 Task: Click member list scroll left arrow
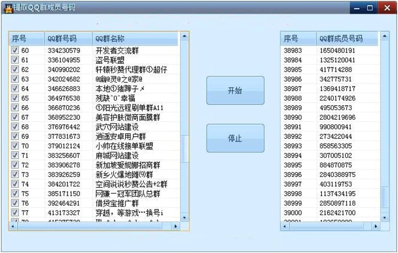(285, 226)
